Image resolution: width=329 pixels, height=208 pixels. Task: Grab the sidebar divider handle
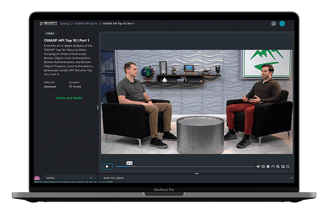pyautogui.click(x=98, y=107)
